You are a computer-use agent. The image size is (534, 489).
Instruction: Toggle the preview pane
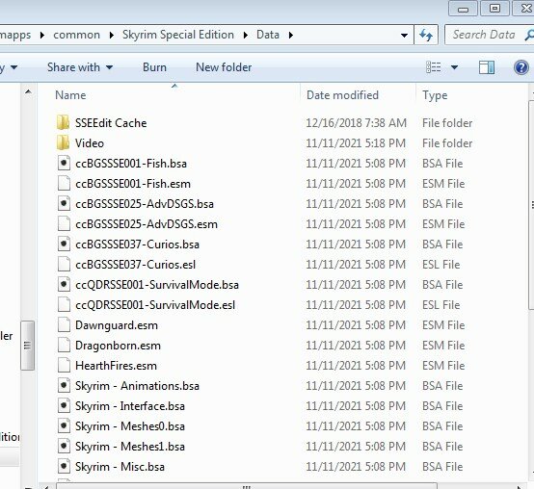click(487, 67)
